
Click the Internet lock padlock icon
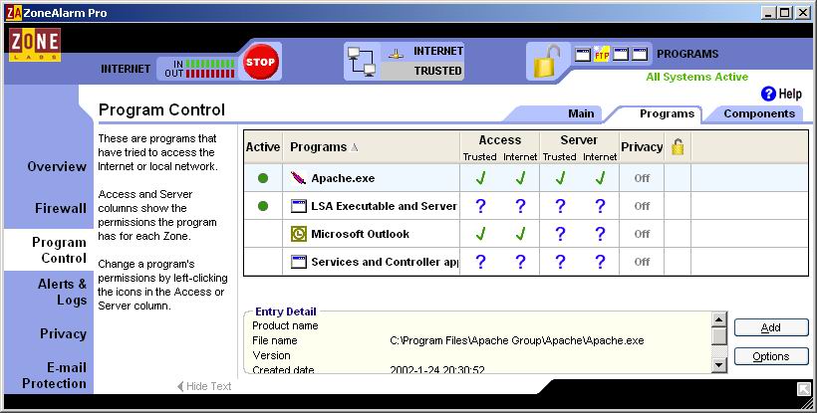point(547,62)
